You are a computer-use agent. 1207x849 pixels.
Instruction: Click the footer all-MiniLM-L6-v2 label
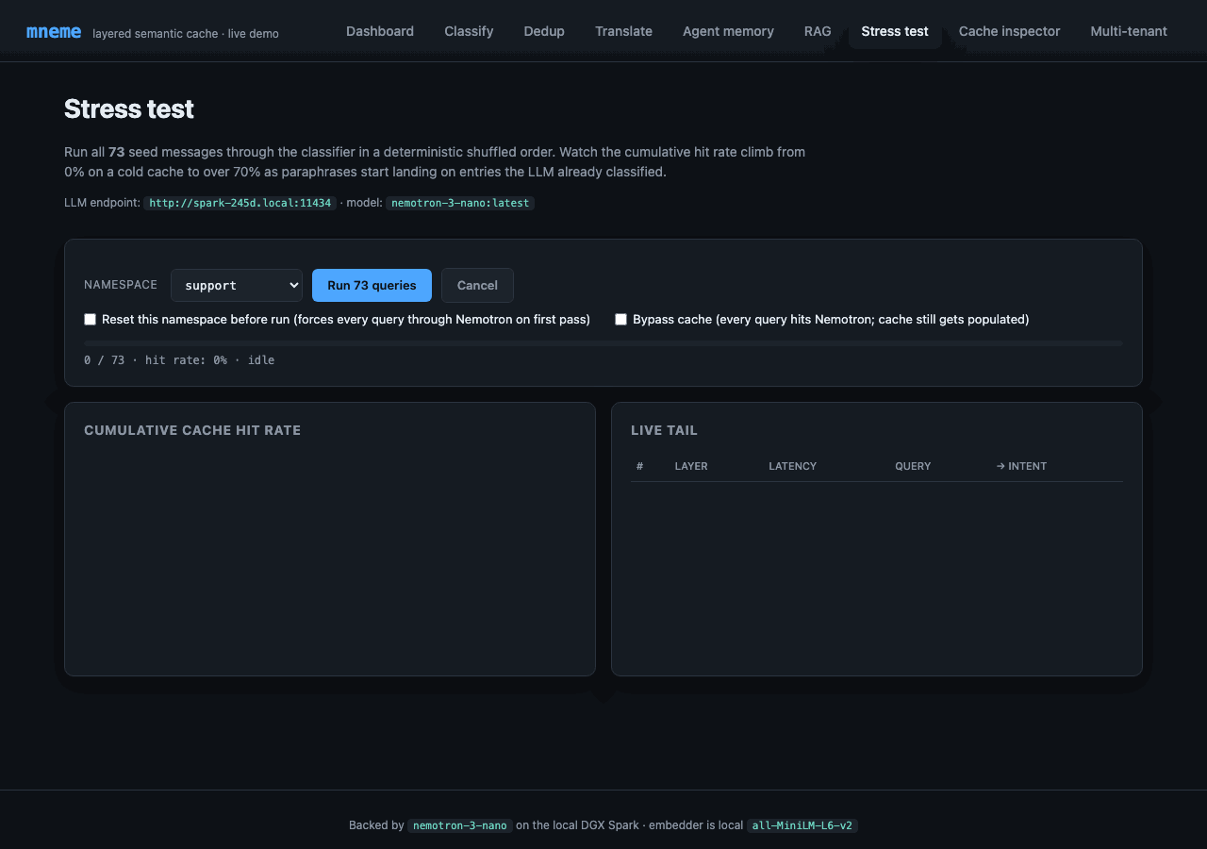[x=802, y=825]
